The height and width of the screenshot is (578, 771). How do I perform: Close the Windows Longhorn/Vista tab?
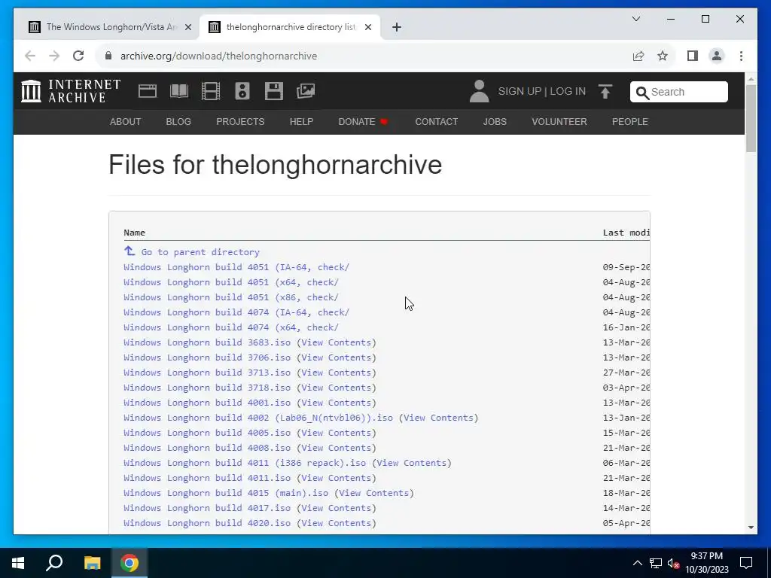187,27
